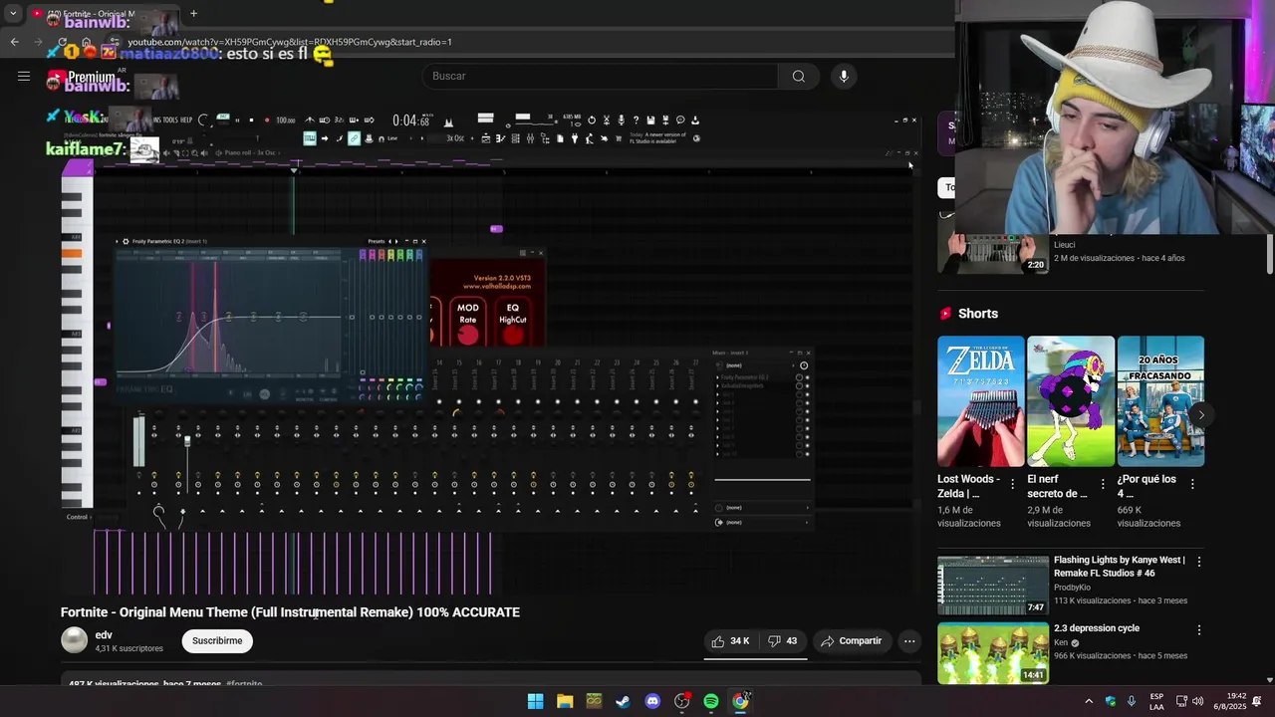
Task: Toggle mute switch for mixer insert 14
Action: (x=438, y=402)
